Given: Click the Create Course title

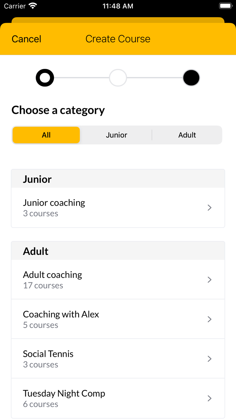Looking at the screenshot, I should 118,39.
